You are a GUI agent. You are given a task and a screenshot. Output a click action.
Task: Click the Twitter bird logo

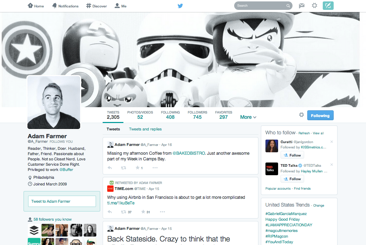click(x=180, y=6)
